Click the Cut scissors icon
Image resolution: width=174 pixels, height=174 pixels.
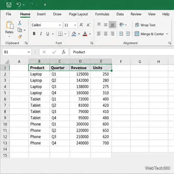(20, 23)
